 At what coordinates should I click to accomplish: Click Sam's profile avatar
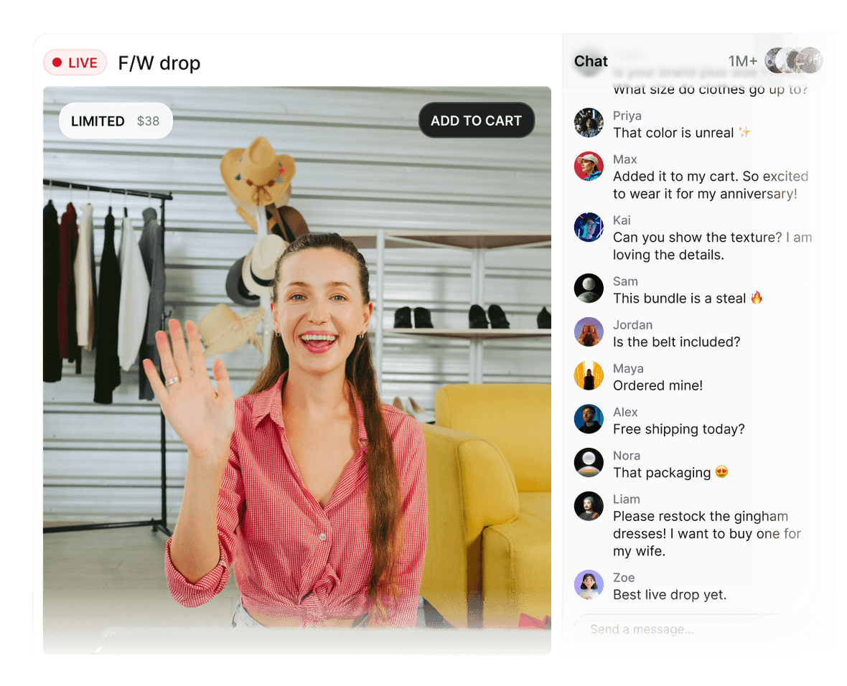(x=589, y=288)
